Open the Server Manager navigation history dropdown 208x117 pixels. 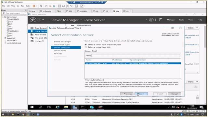(x=43, y=20)
